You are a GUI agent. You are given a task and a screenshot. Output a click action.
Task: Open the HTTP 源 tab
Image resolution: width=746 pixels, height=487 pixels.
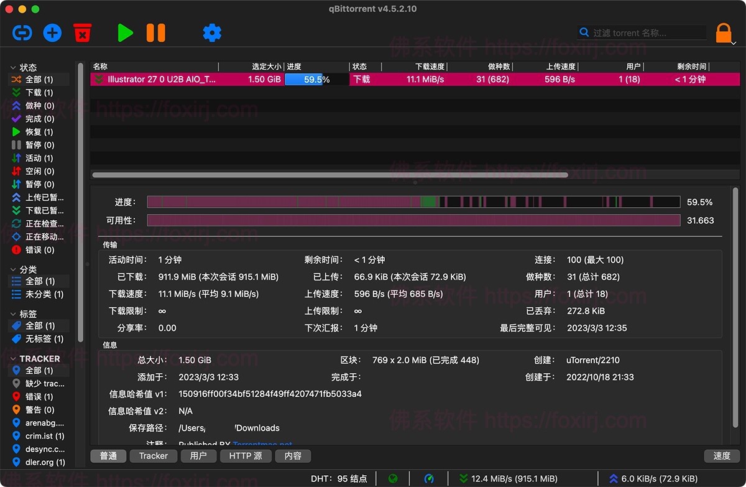(246, 455)
